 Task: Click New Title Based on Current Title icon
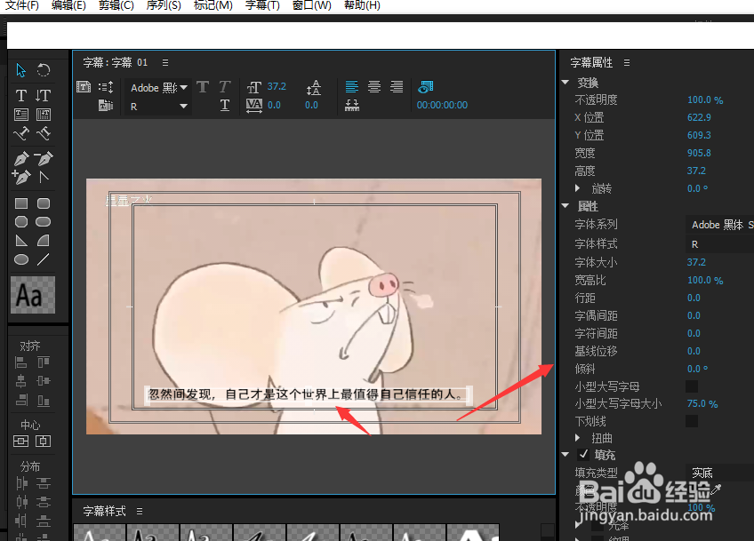[84, 87]
